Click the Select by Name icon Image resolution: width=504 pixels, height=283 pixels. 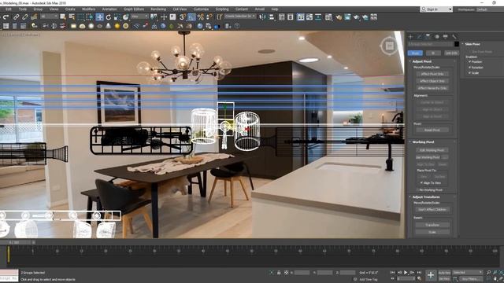[72, 17]
